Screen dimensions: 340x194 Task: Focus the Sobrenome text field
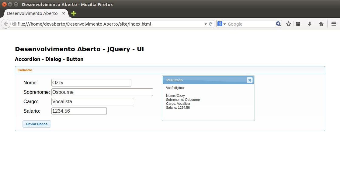[x=102, y=92]
